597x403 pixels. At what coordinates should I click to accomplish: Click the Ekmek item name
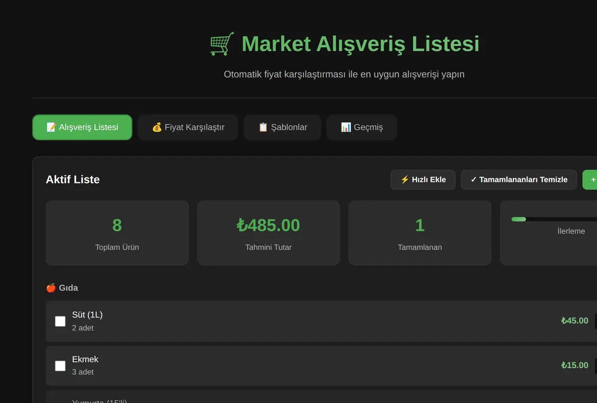(85, 359)
